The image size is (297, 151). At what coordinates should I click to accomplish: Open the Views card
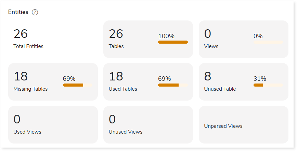pos(244,39)
